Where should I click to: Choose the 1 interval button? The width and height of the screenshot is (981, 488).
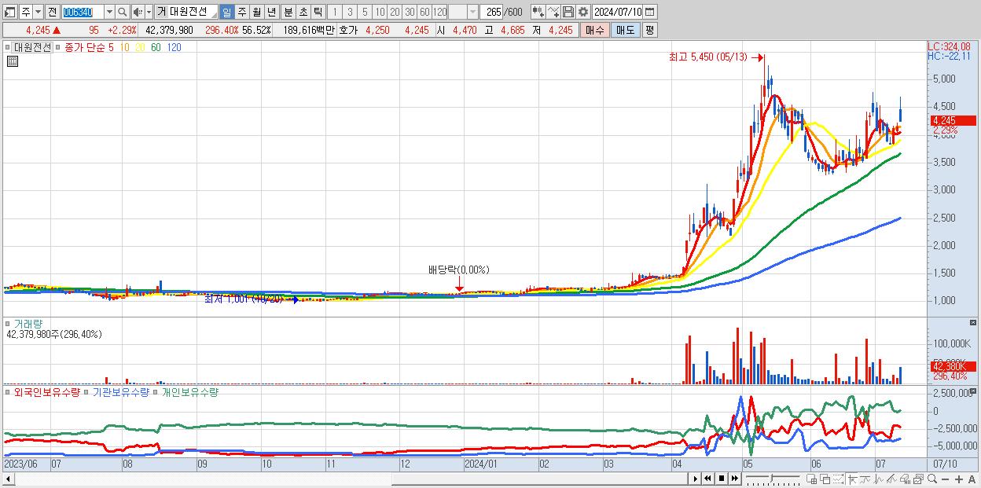tap(334, 12)
